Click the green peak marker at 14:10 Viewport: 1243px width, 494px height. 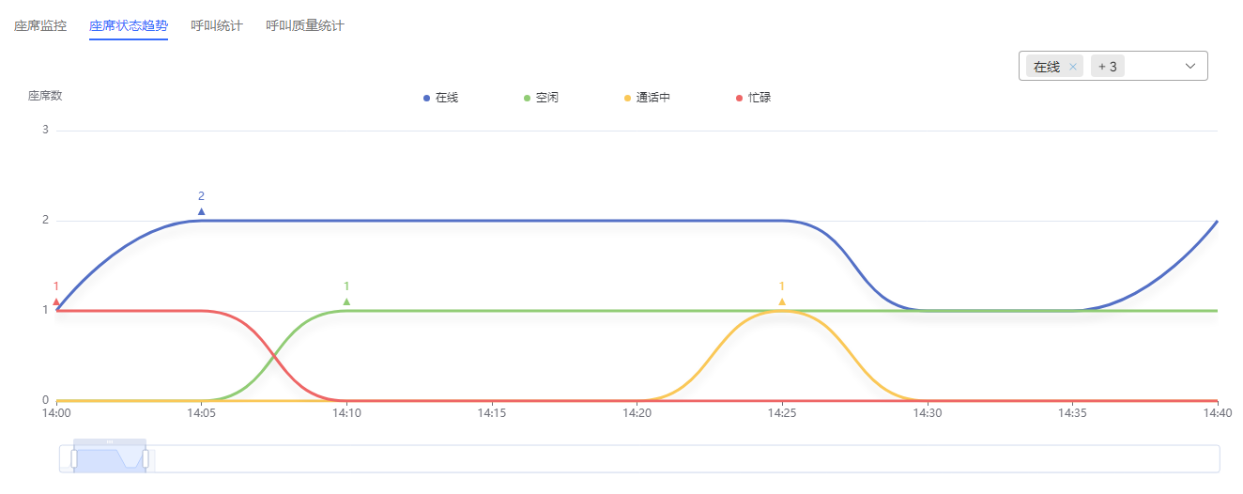[346, 302]
